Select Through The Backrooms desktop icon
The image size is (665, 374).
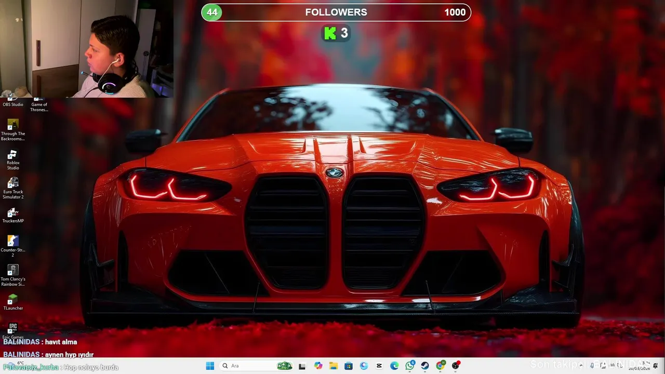pyautogui.click(x=13, y=130)
